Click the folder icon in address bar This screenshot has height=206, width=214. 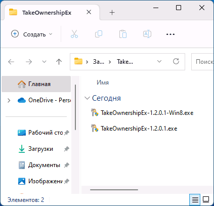pos(78,61)
